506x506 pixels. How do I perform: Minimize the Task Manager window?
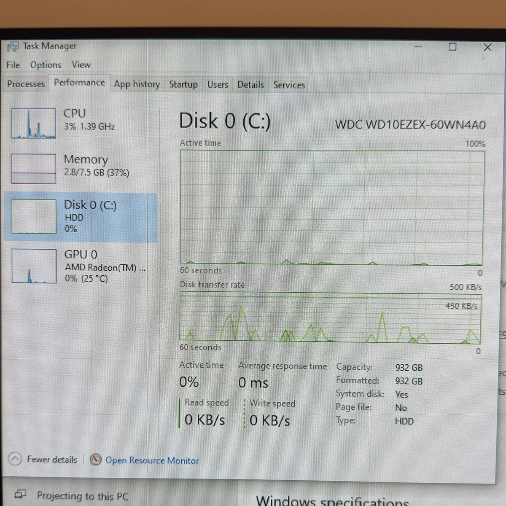pos(418,46)
